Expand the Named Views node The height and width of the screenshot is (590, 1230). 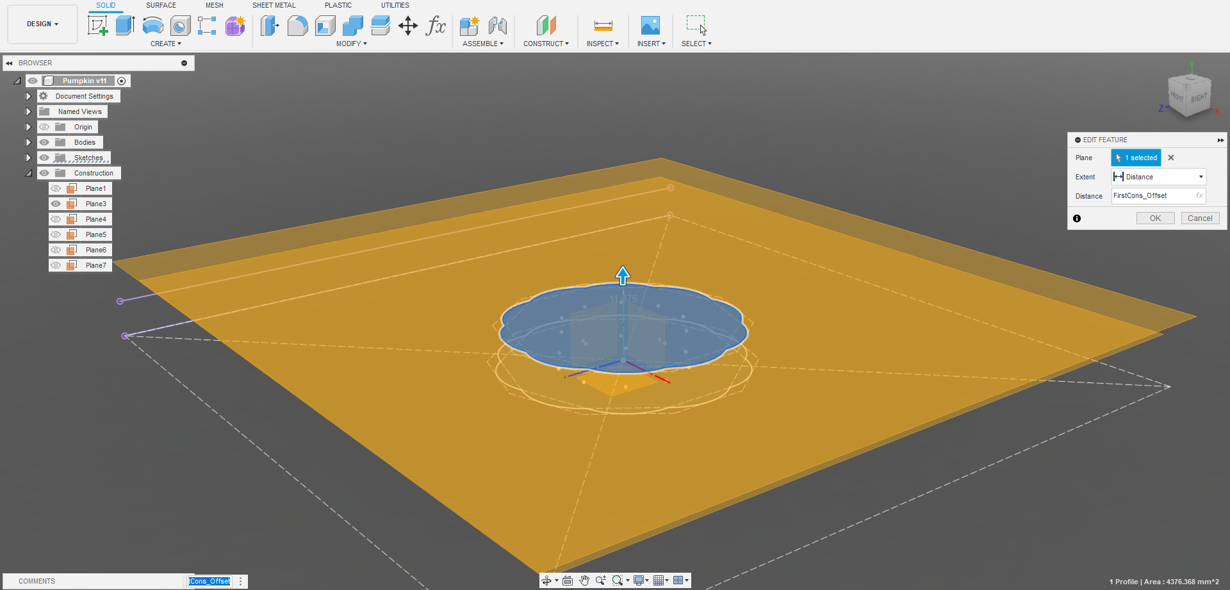28,111
